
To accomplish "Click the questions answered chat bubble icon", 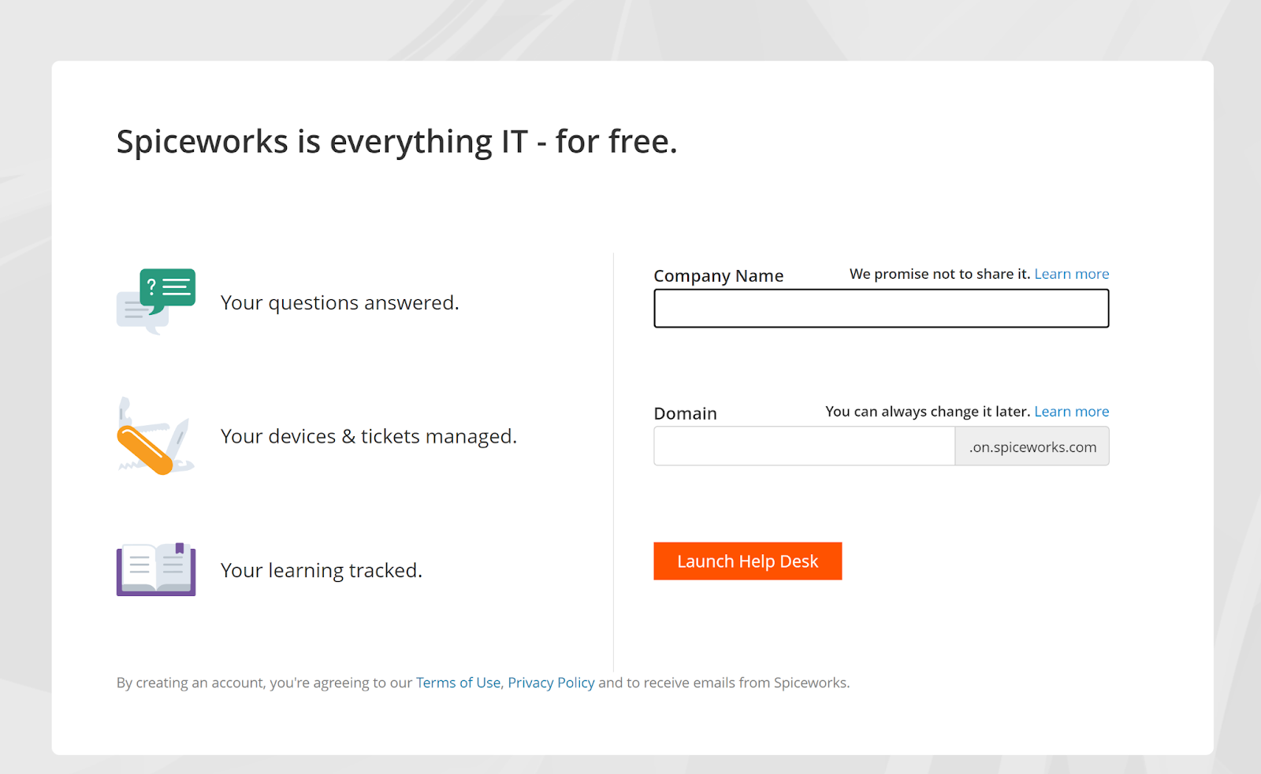I will [x=156, y=302].
